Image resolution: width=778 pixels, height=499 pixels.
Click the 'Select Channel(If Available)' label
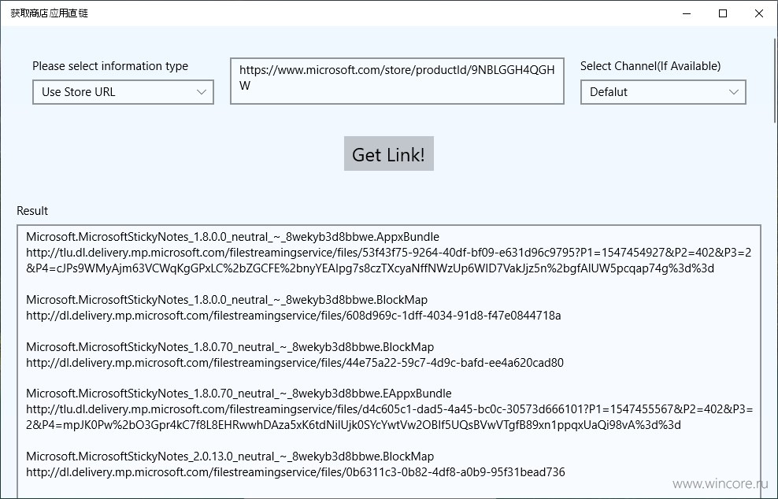point(650,66)
